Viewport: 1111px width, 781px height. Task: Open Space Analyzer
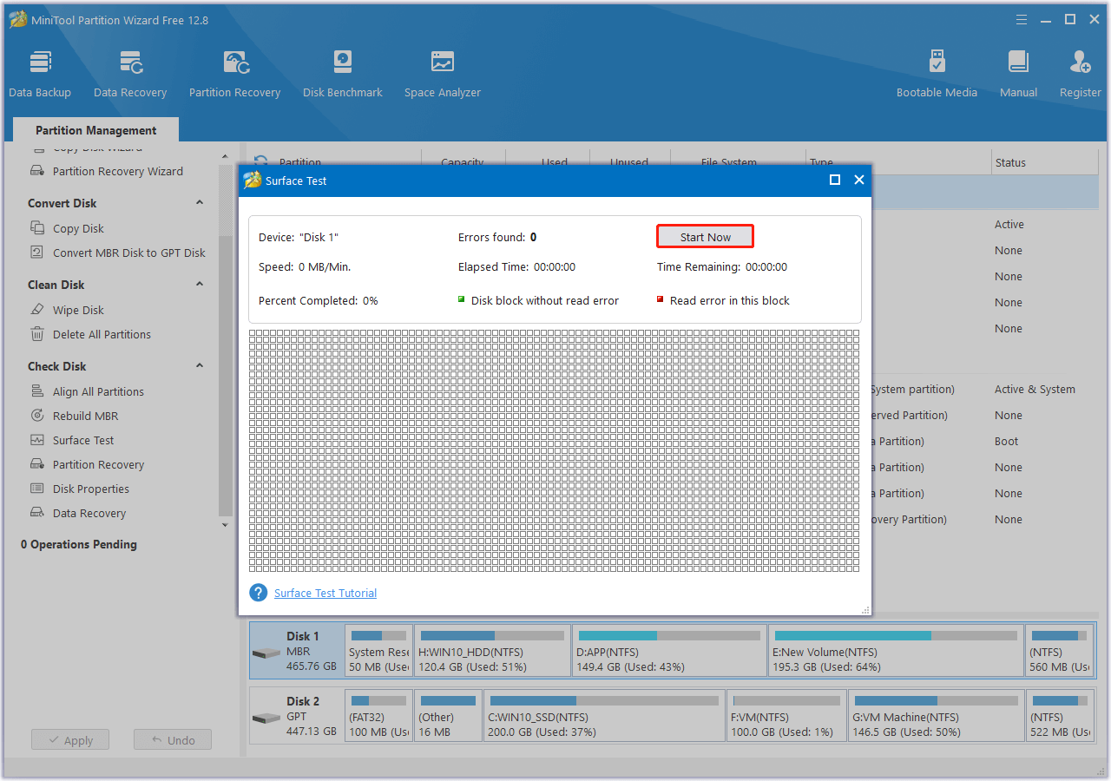pos(443,74)
